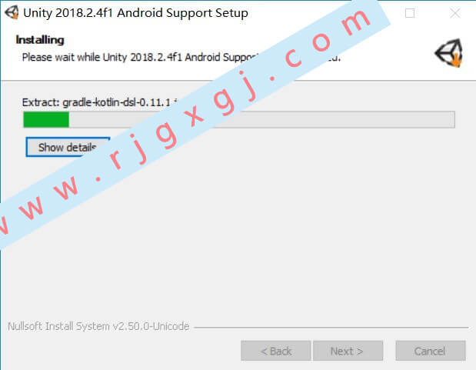This screenshot has width=476, height=370.
Task: Click the empty gray part of progress bar
Action: tap(334, 120)
